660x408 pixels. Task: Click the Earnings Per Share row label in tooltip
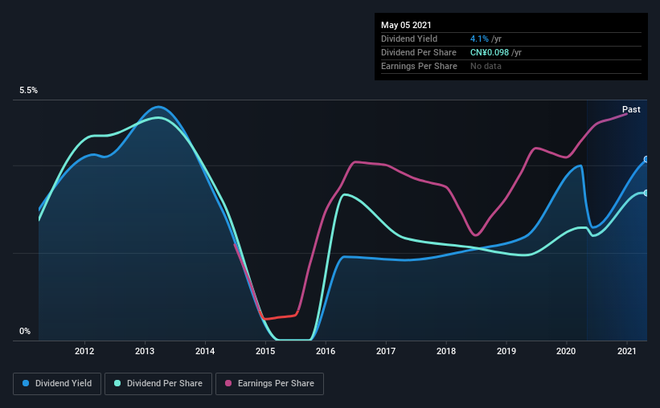point(419,66)
